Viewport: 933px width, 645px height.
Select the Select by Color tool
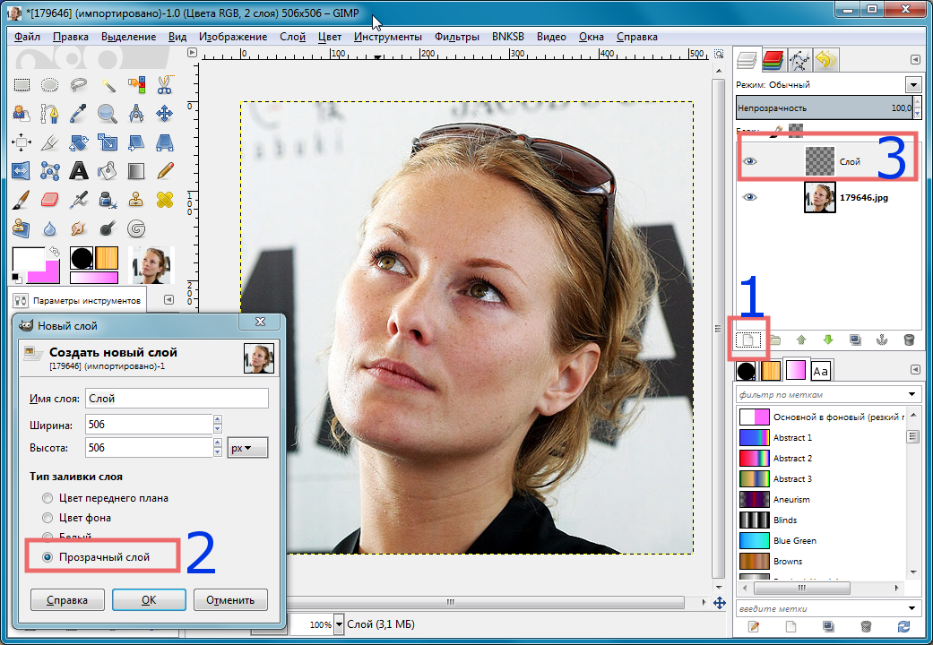coord(136,85)
